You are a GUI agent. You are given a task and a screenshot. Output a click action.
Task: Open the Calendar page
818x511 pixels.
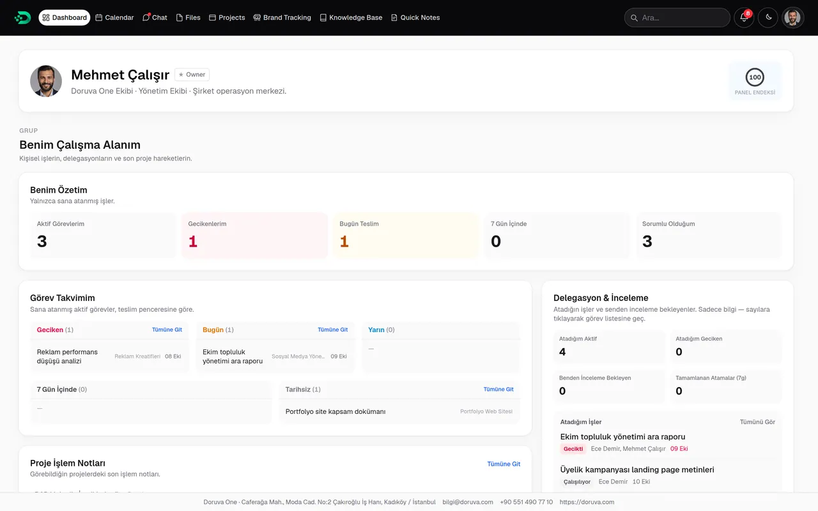(114, 18)
